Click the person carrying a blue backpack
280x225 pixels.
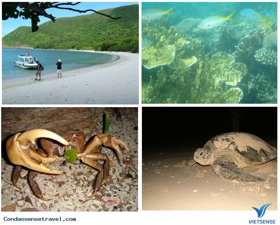pos(39,71)
